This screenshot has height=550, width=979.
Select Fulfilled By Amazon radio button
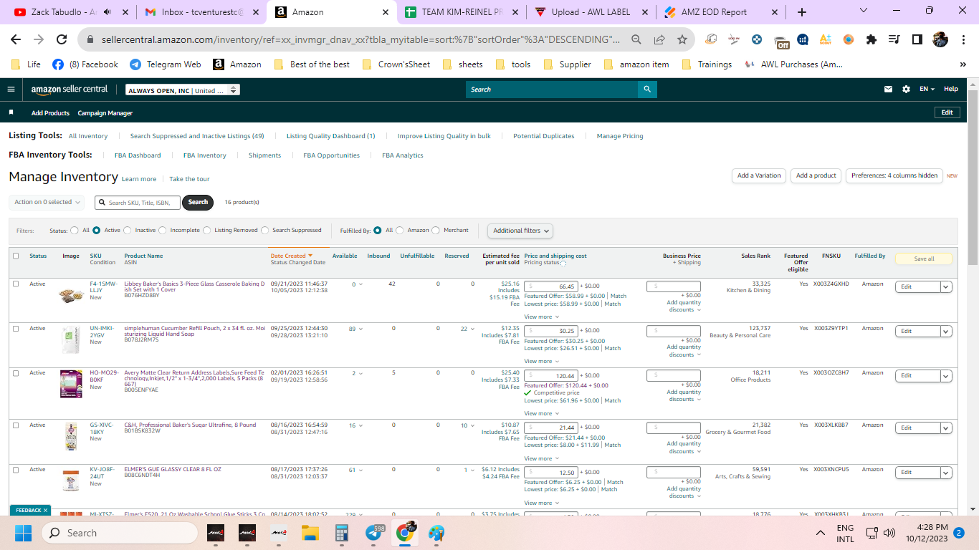point(400,230)
